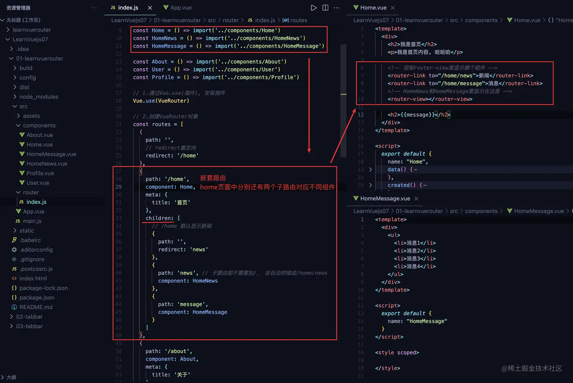Collapse the LearnVuejs07 folder
573x383 pixels.
pyautogui.click(x=30, y=39)
